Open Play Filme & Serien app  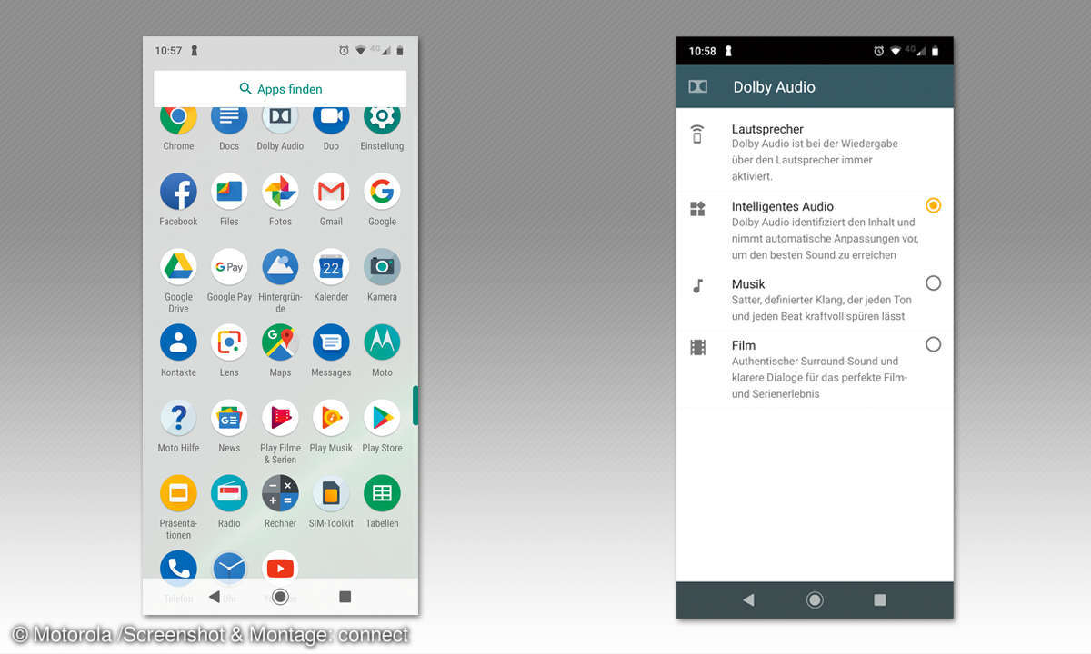pos(280,418)
